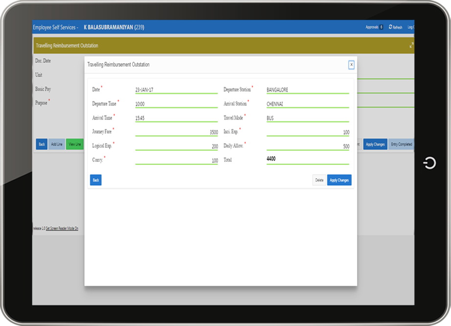
Task: Click the Departure Time field
Action: click(176, 104)
